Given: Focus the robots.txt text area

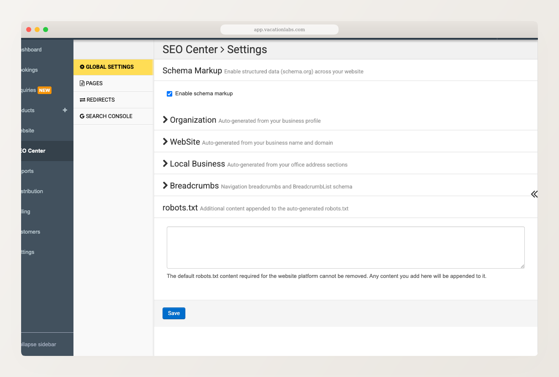Looking at the screenshot, I should [346, 248].
